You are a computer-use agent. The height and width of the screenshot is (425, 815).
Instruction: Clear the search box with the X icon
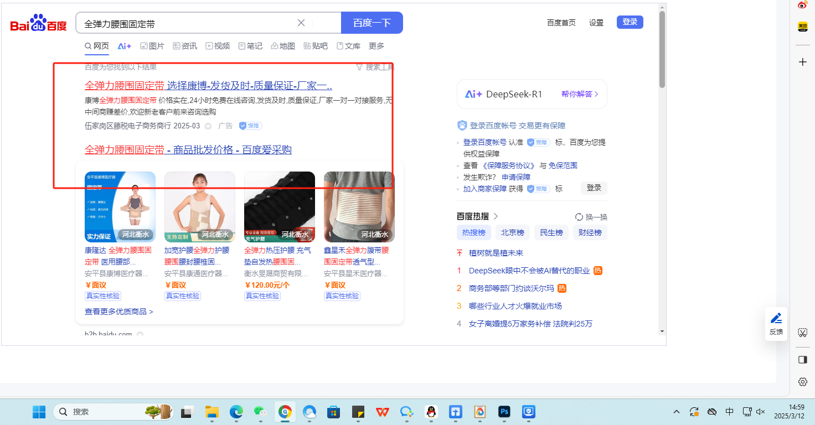coord(301,23)
